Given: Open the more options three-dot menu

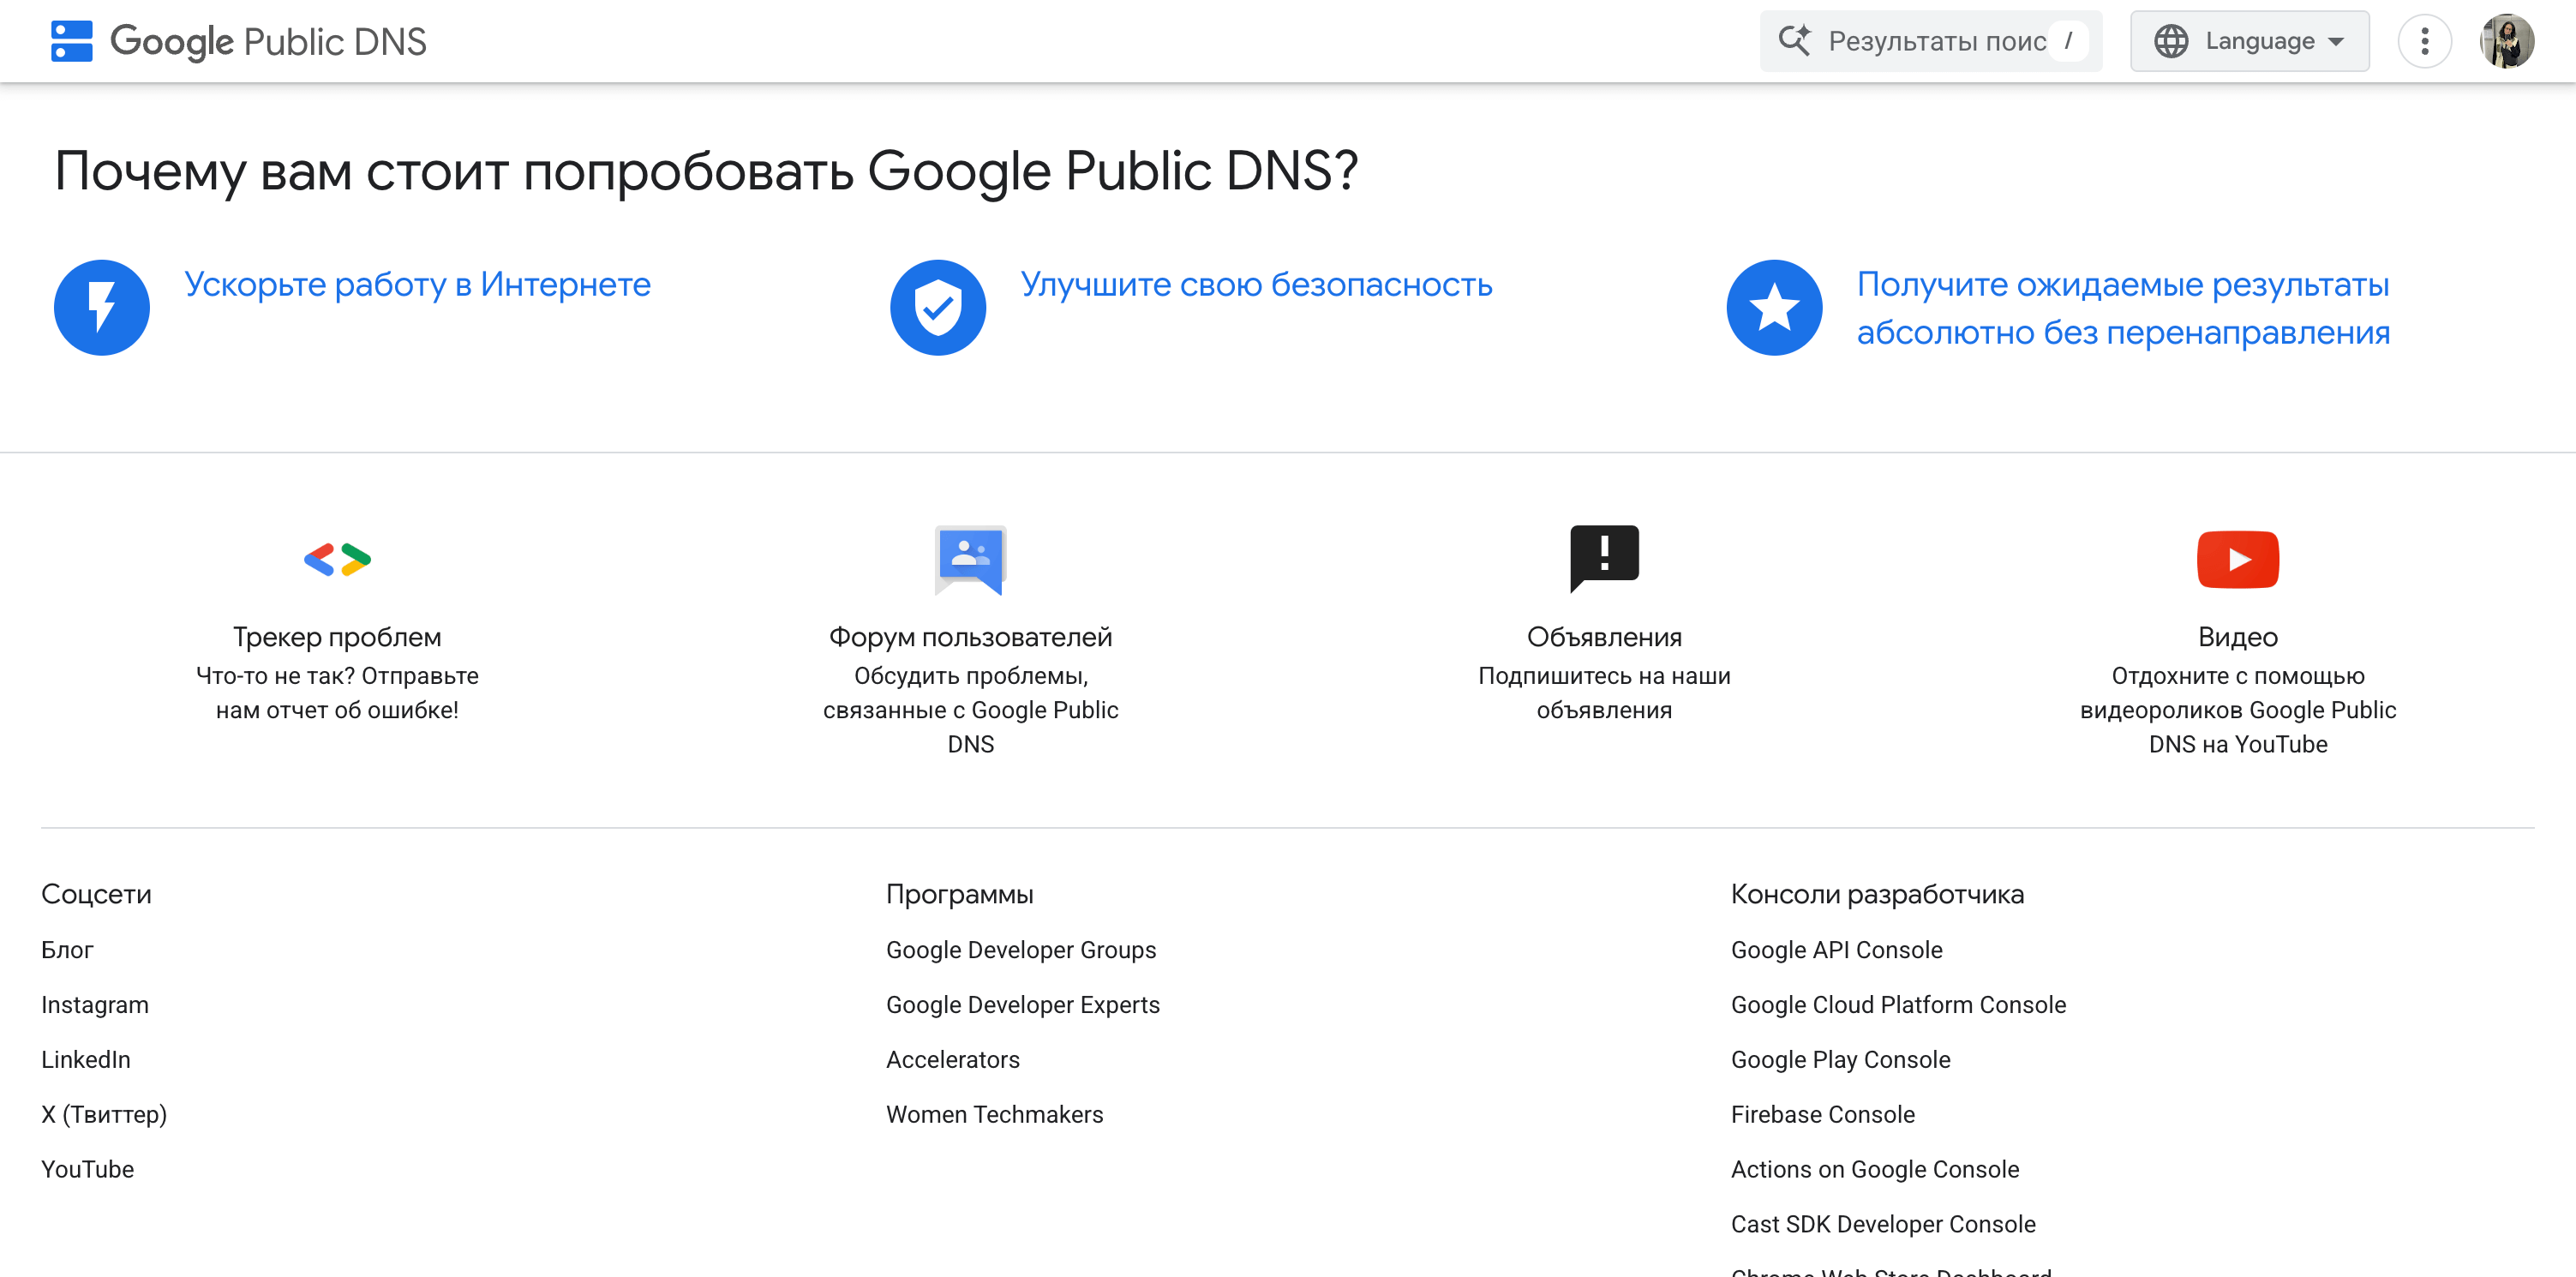Looking at the screenshot, I should [x=2425, y=40].
